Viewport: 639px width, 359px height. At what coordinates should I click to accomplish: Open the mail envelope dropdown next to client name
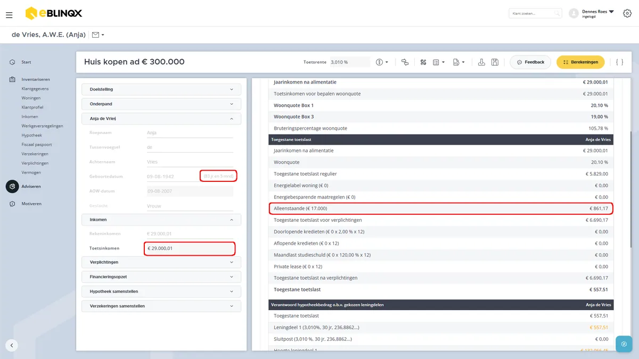97,35
